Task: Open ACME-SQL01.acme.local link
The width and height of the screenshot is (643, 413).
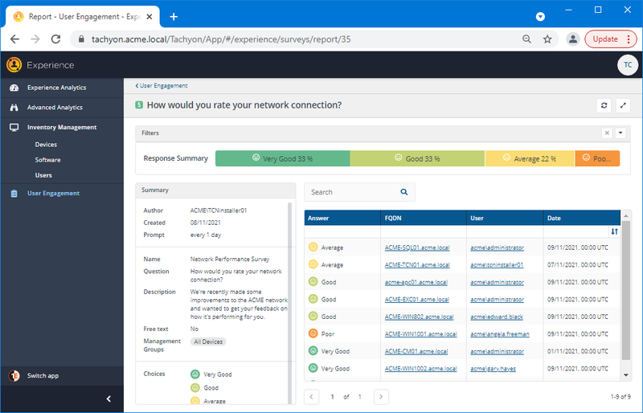Action: point(417,247)
